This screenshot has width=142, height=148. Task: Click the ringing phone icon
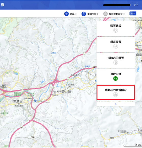tap(116, 30)
